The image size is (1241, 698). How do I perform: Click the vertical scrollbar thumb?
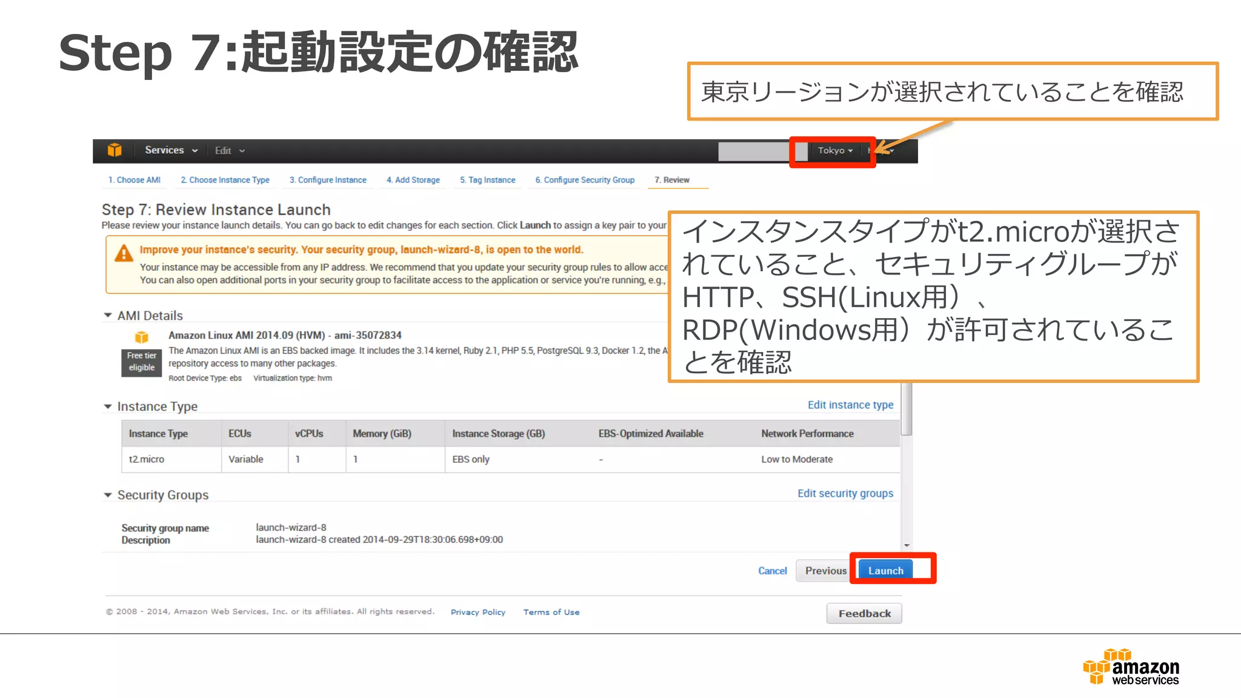(x=907, y=408)
